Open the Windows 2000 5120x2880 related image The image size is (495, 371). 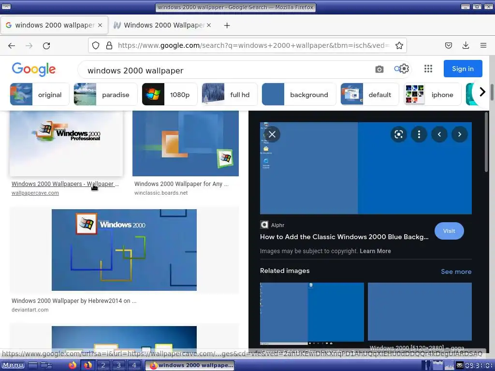pyautogui.click(x=420, y=312)
